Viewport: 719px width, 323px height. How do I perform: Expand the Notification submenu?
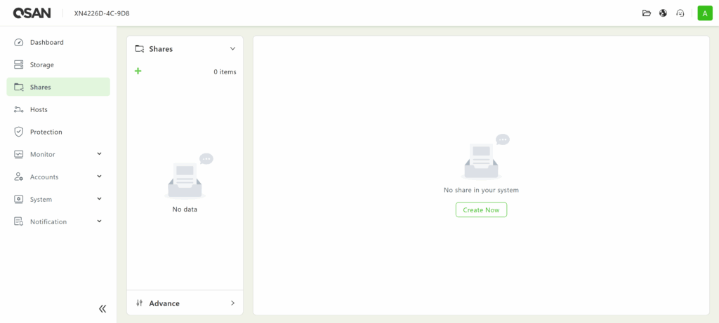point(99,221)
